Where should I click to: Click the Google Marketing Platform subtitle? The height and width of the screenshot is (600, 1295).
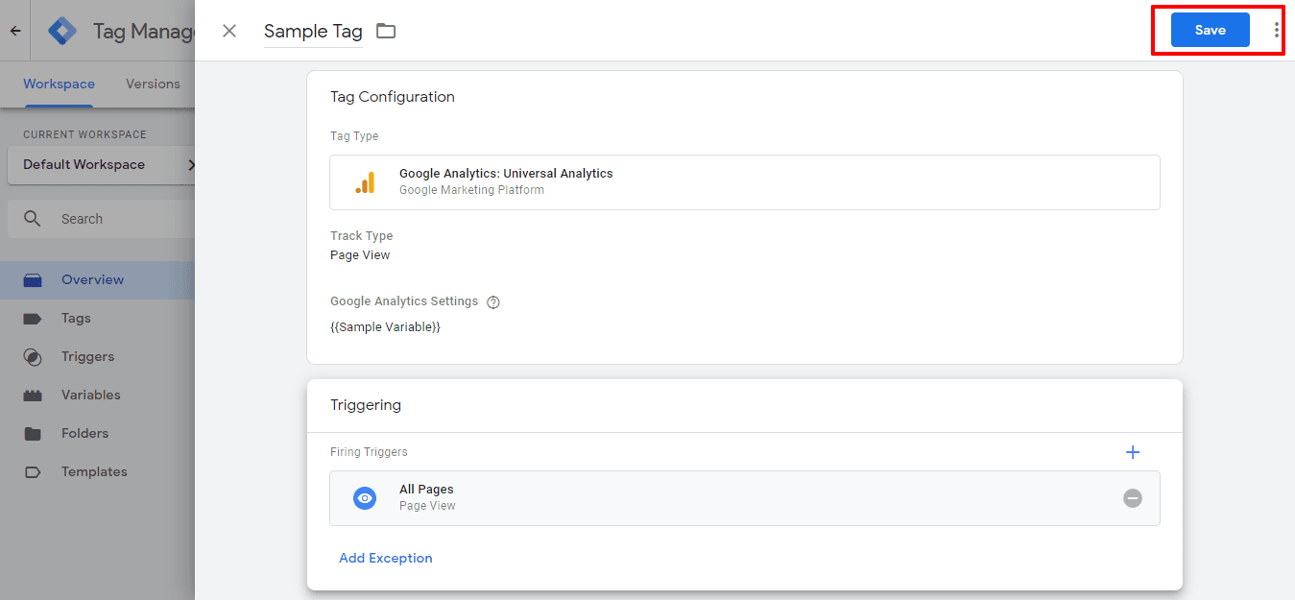point(471,190)
